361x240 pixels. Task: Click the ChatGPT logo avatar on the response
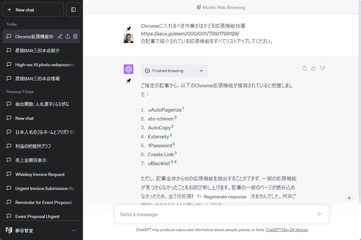click(129, 69)
